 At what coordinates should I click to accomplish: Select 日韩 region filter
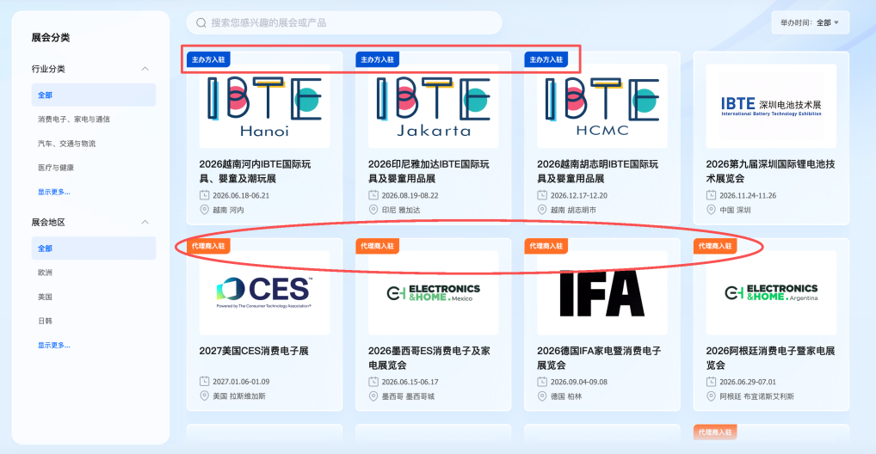[45, 321]
